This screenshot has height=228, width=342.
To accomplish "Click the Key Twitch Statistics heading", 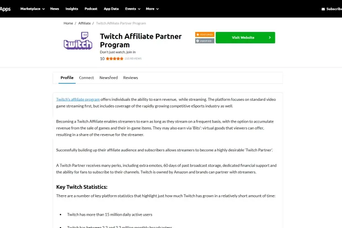I will (82, 187).
